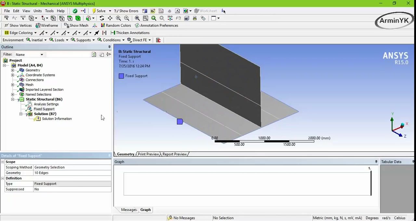Click the Label tool icon

6,18
